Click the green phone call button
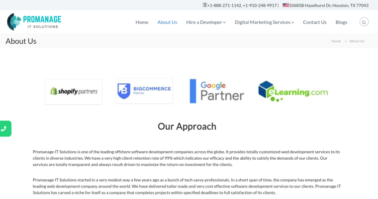The height and width of the screenshot is (199, 378). coord(4,128)
